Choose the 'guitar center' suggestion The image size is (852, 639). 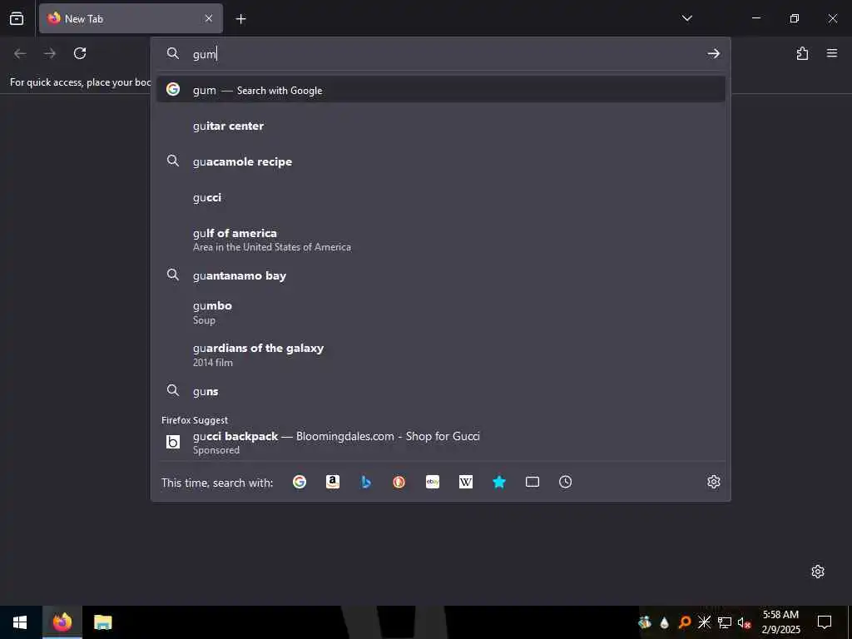click(x=441, y=126)
